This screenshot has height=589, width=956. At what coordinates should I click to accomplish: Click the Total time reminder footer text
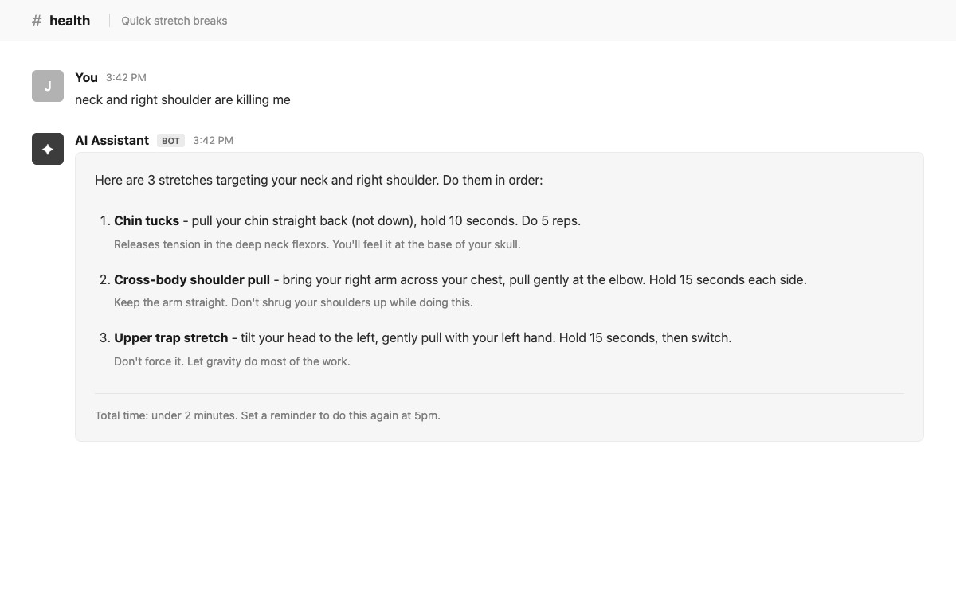pyautogui.click(x=268, y=415)
